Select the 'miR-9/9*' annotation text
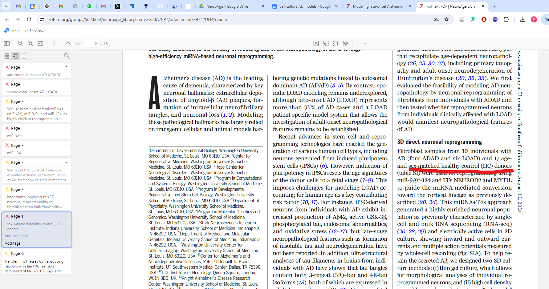549x289 pixels. pos(14,136)
